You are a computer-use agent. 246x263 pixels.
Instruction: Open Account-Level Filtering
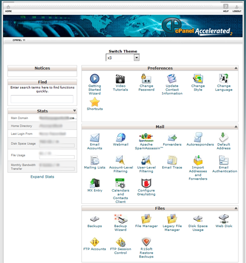tap(121, 164)
